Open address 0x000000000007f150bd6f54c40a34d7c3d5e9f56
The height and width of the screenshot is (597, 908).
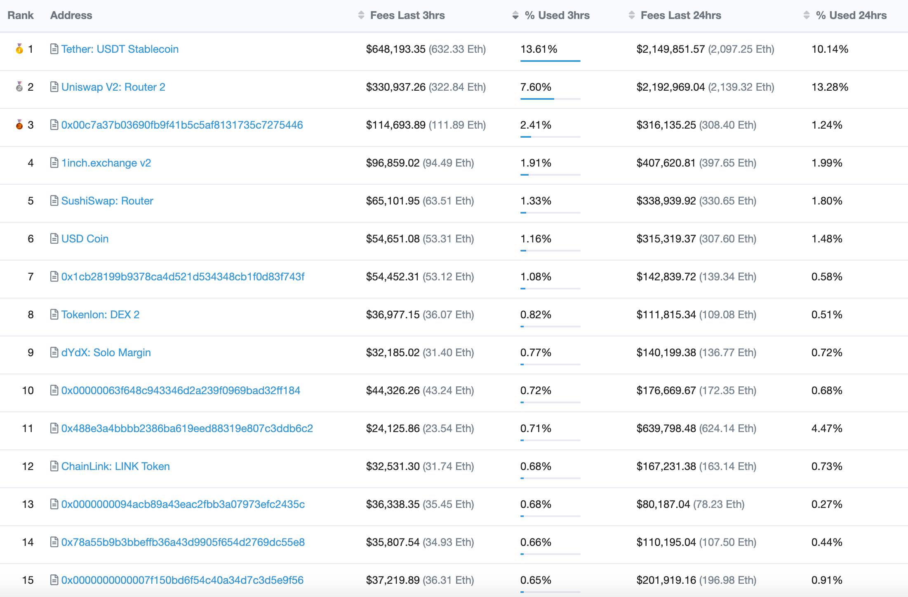[x=183, y=580]
